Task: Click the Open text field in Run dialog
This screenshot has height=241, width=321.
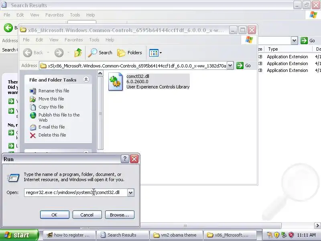Action: click(76, 192)
